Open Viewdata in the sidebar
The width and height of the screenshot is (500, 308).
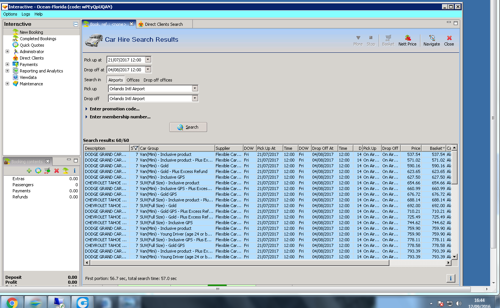click(28, 77)
